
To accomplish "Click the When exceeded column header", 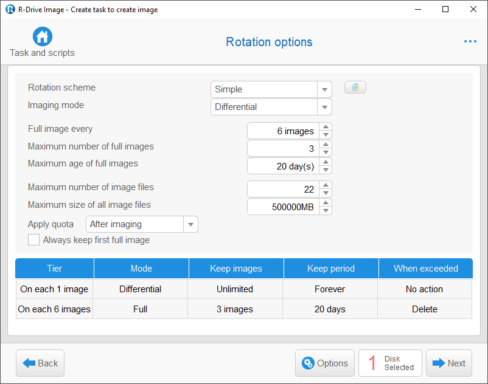I will (x=426, y=269).
